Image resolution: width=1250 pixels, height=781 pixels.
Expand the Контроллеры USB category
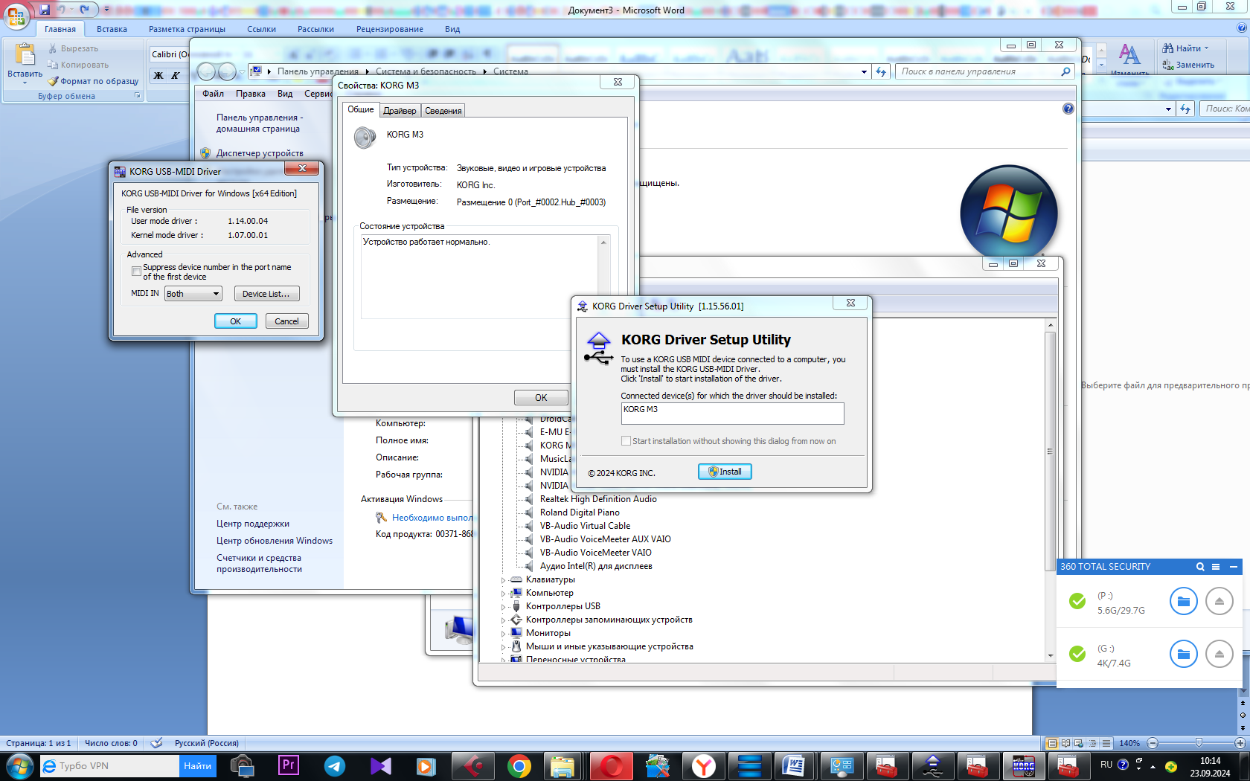(504, 607)
